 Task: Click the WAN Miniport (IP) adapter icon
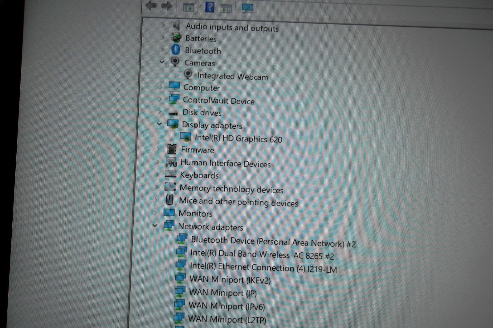coord(180,291)
